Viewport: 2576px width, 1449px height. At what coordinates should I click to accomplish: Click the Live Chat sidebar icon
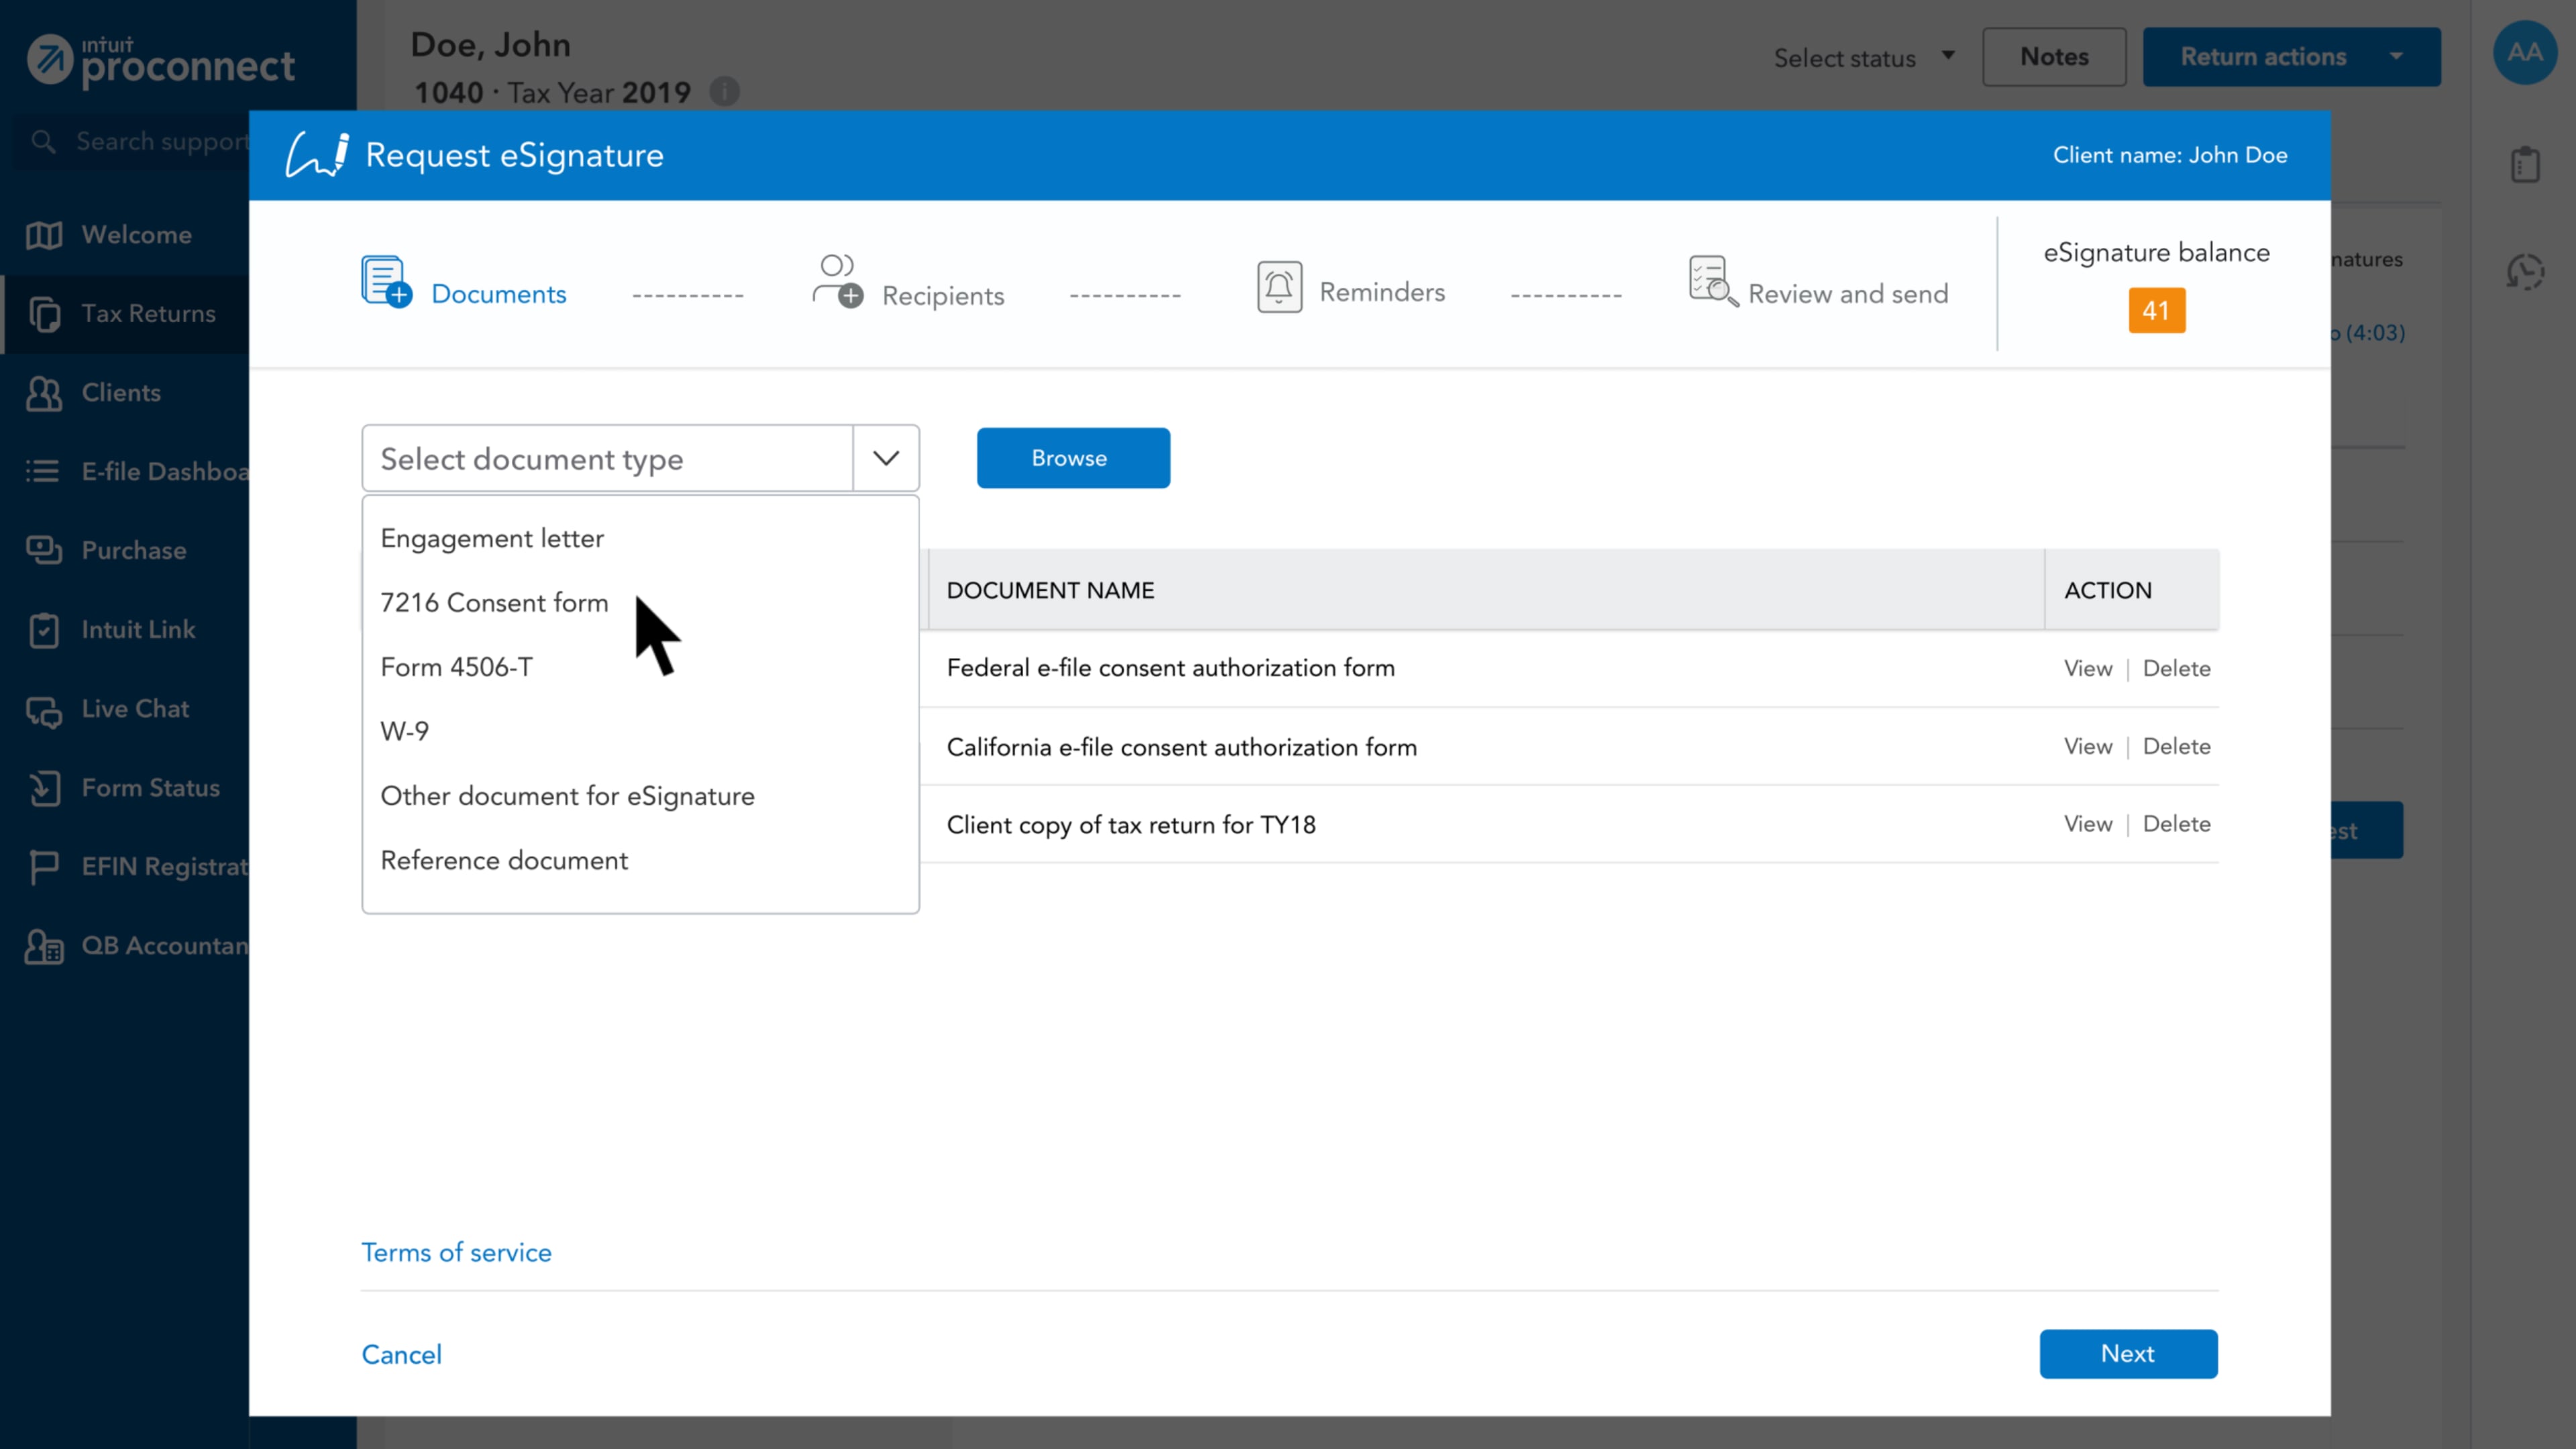tap(44, 710)
